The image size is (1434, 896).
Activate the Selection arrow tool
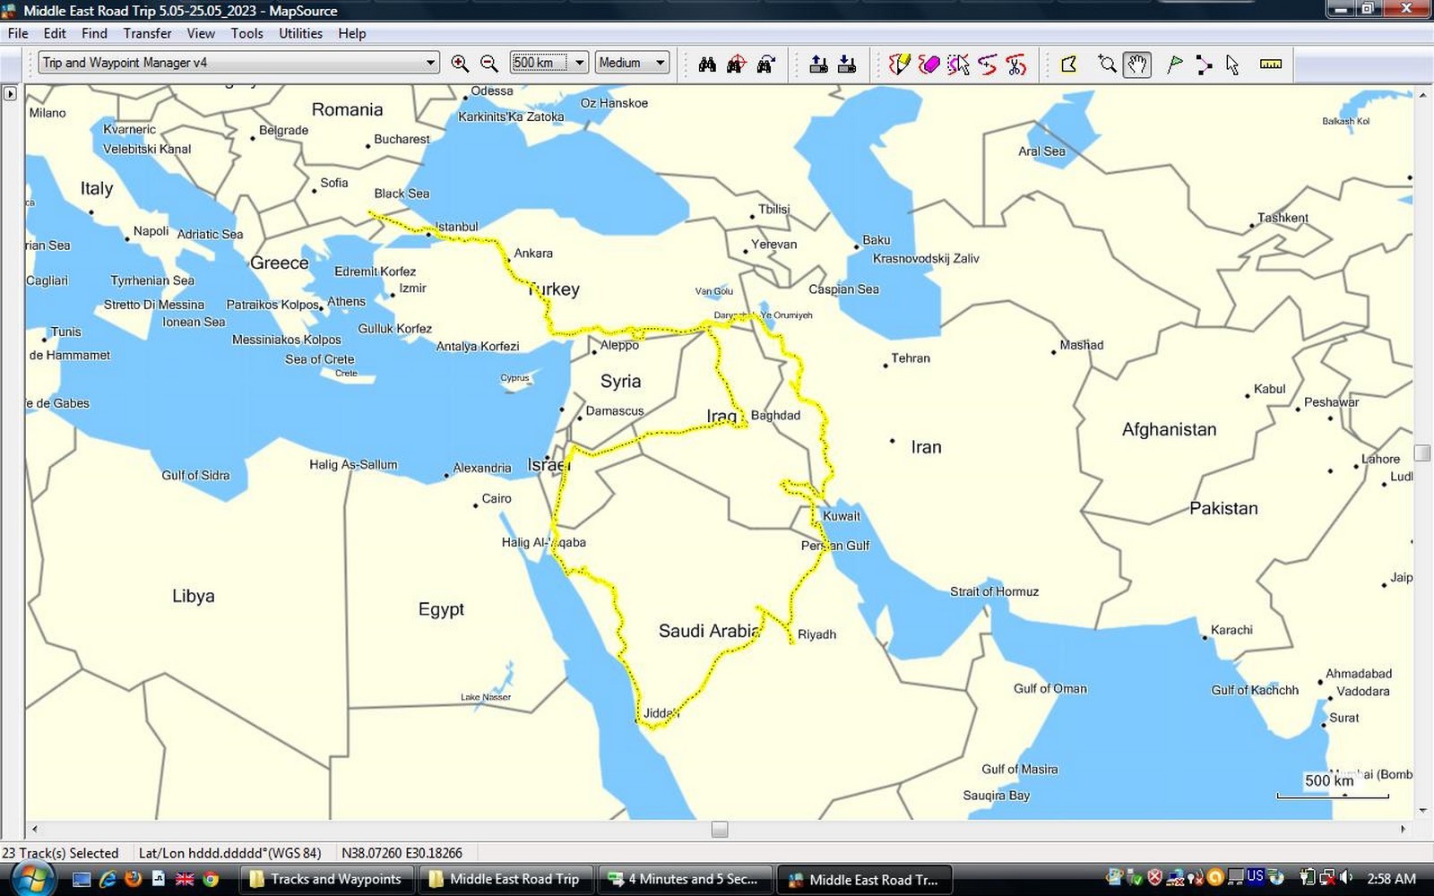1232,64
